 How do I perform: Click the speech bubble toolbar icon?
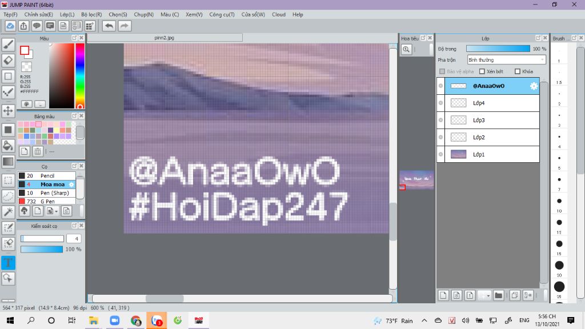(x=37, y=26)
